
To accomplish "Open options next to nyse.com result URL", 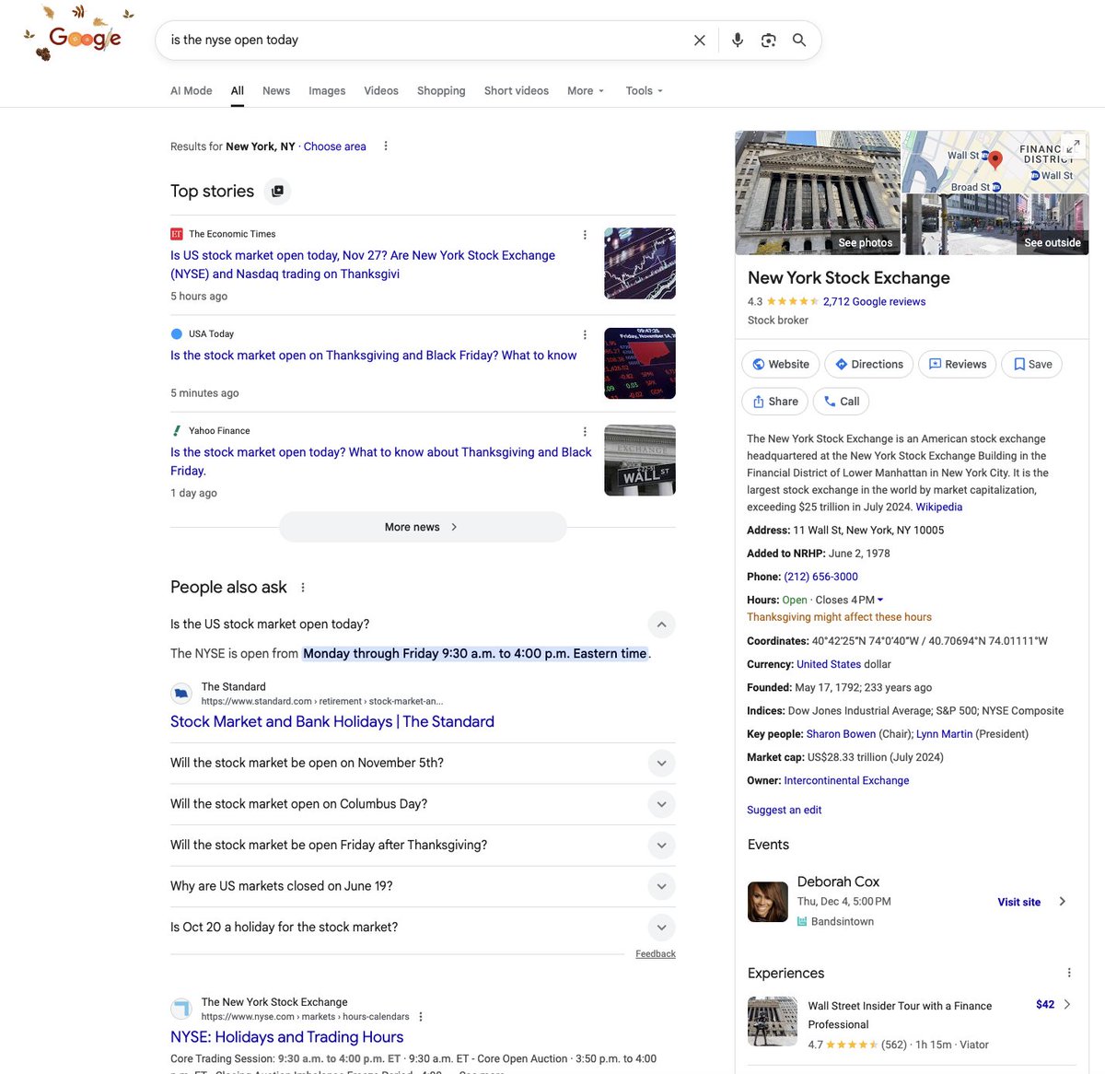I will [x=421, y=1017].
